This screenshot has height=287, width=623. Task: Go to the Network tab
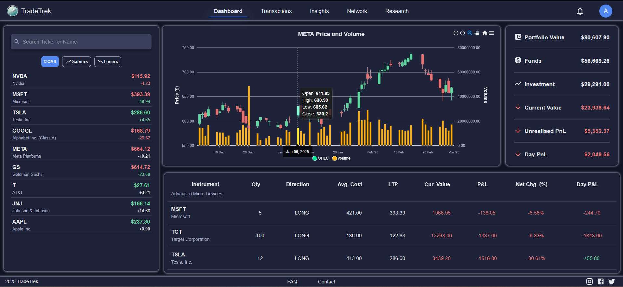[x=357, y=11]
